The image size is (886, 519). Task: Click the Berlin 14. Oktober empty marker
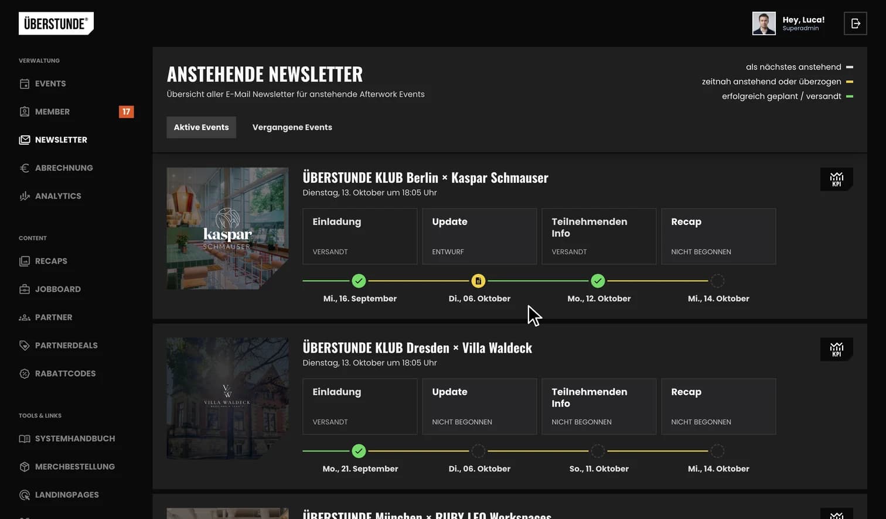[x=717, y=281]
